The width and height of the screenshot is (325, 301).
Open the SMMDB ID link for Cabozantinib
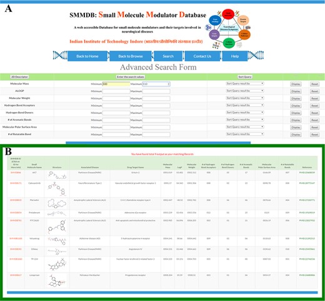pos(16,183)
